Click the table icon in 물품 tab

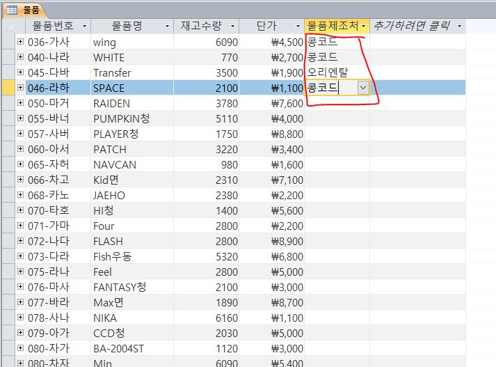[x=12, y=10]
